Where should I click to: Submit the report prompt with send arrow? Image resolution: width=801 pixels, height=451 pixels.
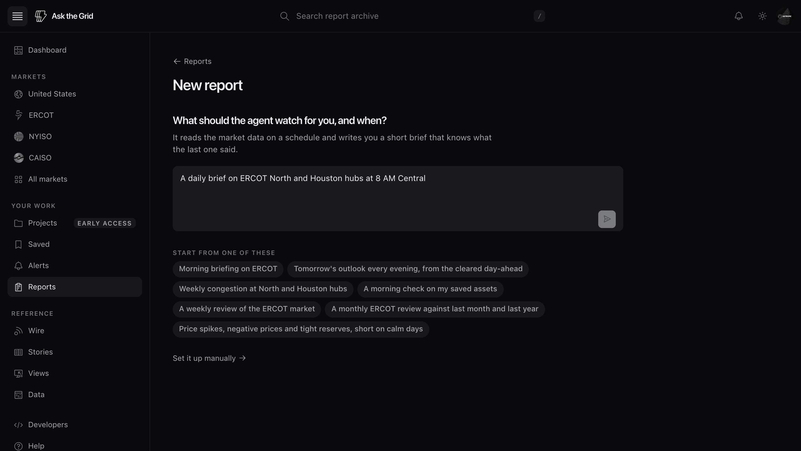(607, 219)
